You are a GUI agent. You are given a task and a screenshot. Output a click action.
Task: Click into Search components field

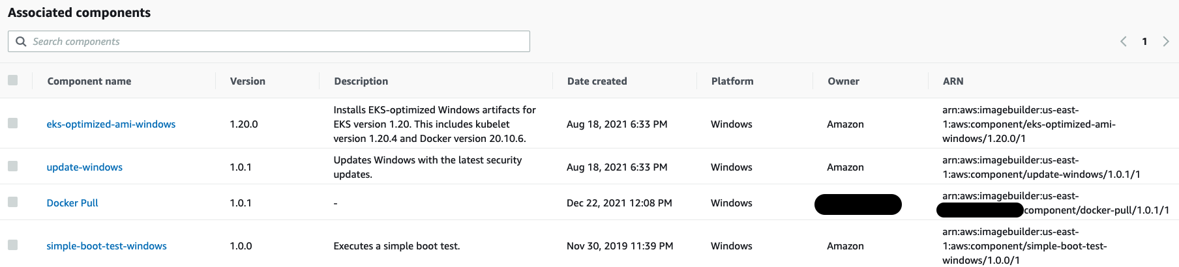click(x=274, y=42)
